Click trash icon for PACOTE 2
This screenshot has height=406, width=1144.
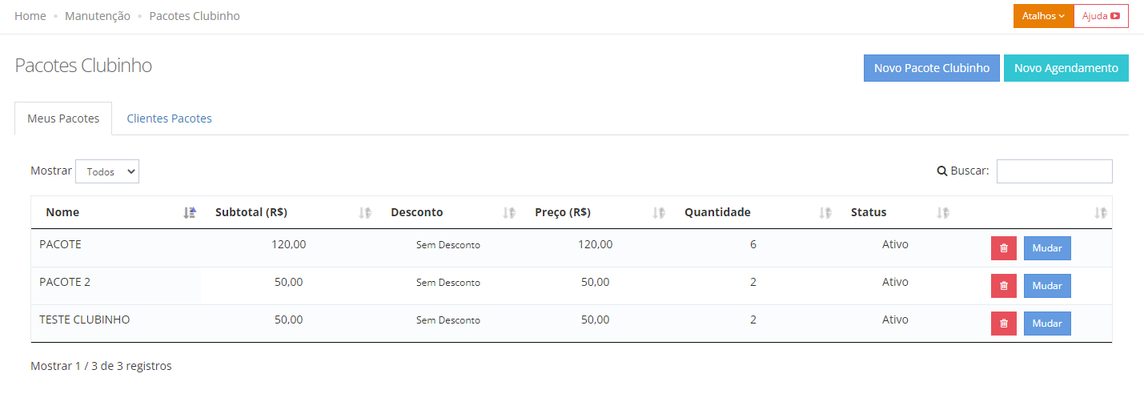tap(1004, 286)
